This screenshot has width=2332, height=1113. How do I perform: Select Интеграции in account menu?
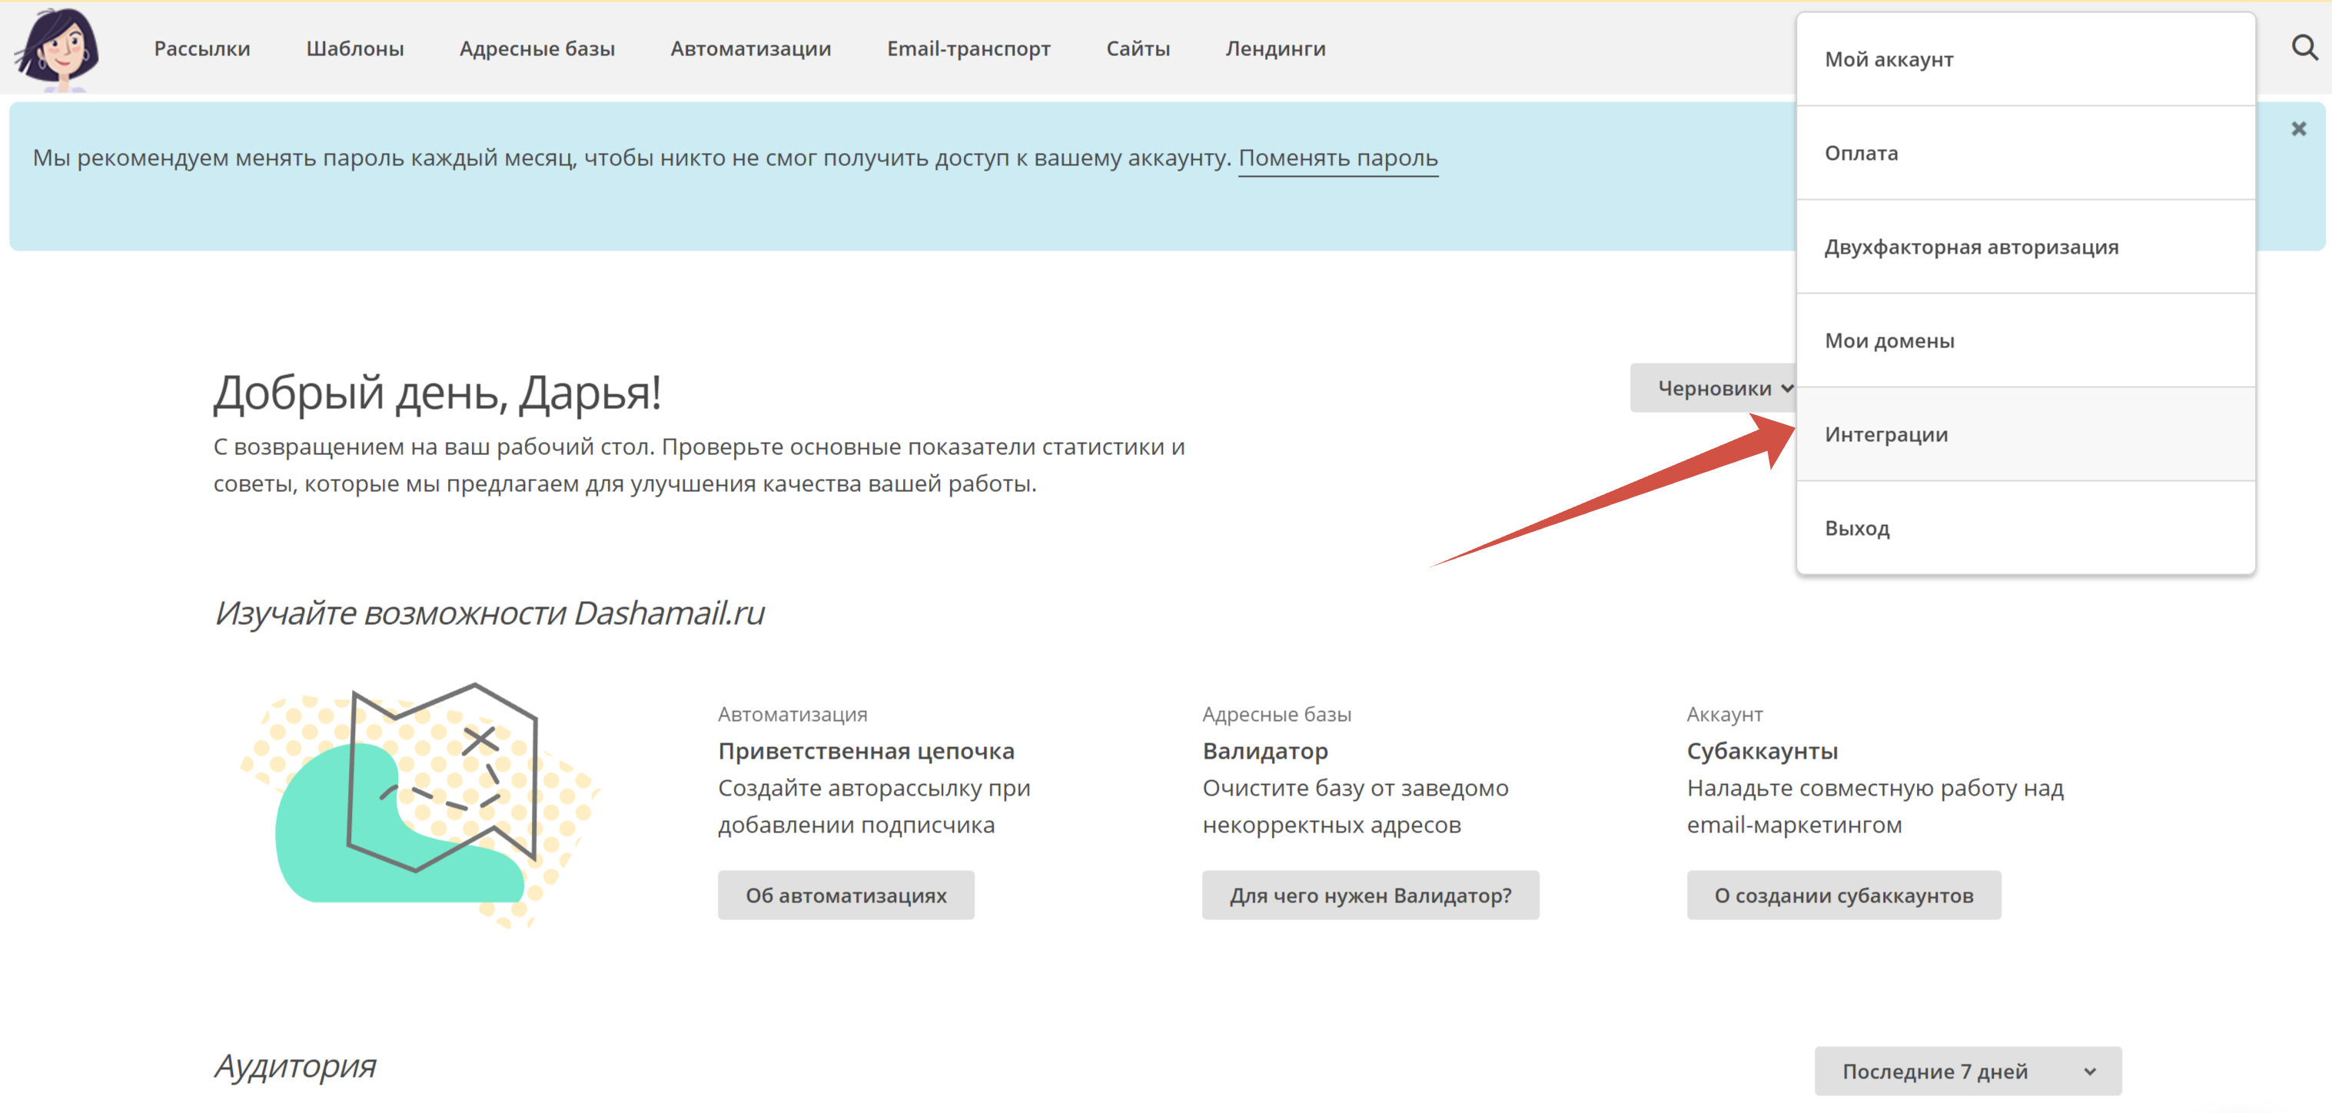coord(1885,435)
